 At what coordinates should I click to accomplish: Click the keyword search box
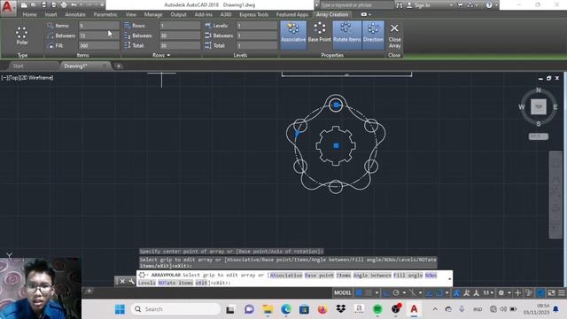[x=356, y=5]
